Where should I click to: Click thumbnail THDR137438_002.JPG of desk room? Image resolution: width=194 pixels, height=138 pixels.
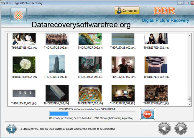pyautogui.click(x=123, y=93)
